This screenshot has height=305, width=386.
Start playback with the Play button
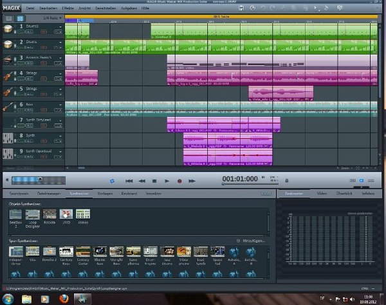point(167,181)
